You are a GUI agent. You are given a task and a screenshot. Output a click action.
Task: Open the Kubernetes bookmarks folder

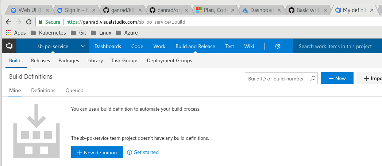(48, 32)
